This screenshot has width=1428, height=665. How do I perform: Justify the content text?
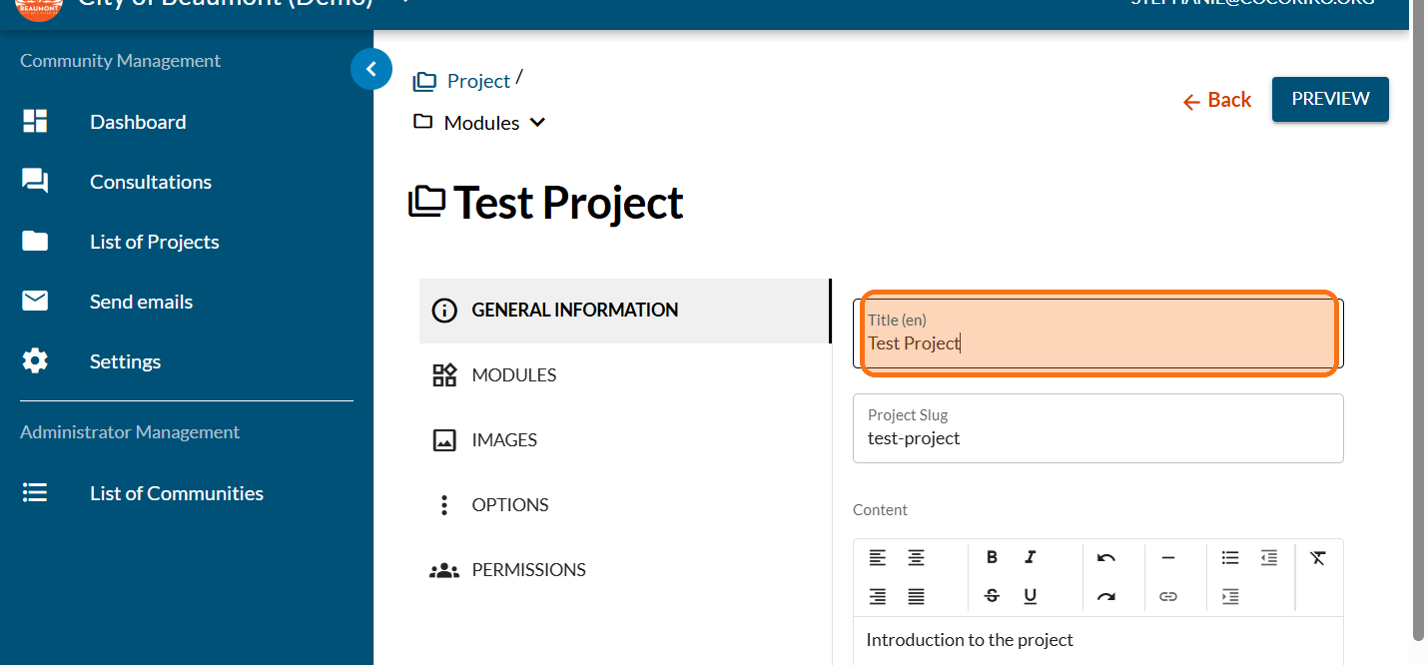[916, 596]
